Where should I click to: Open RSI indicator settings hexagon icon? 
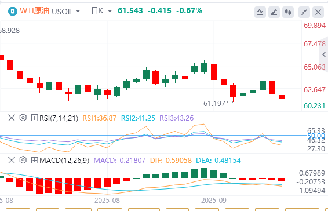point(23,118)
